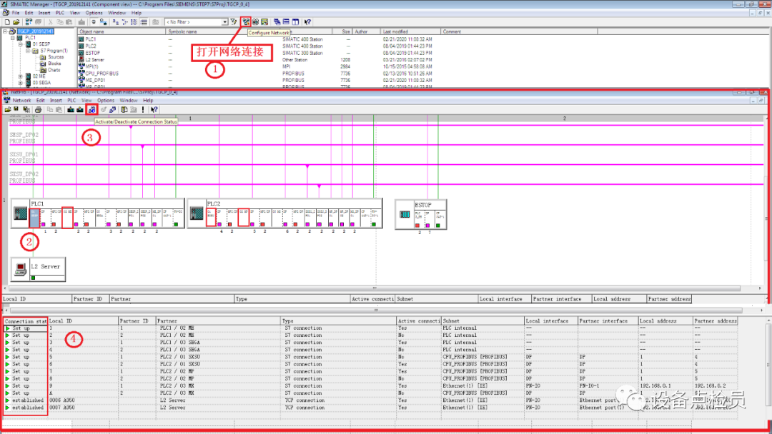Click the Download icon in SIMATIC Manager toolbar
772x434 pixels.
[81, 22]
